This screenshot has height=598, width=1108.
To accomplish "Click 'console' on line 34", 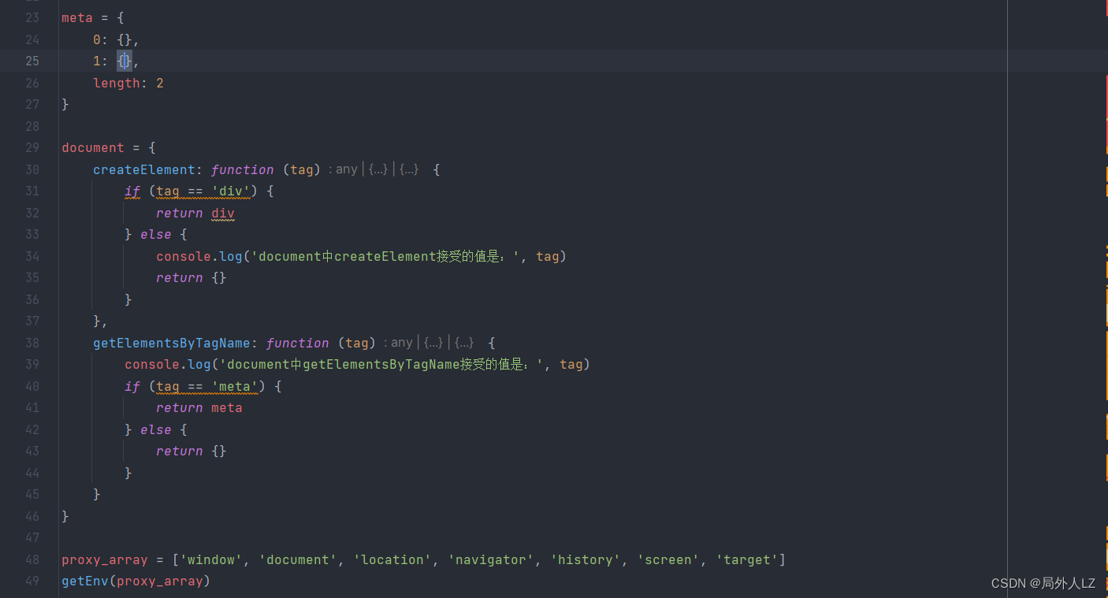I will (184, 256).
